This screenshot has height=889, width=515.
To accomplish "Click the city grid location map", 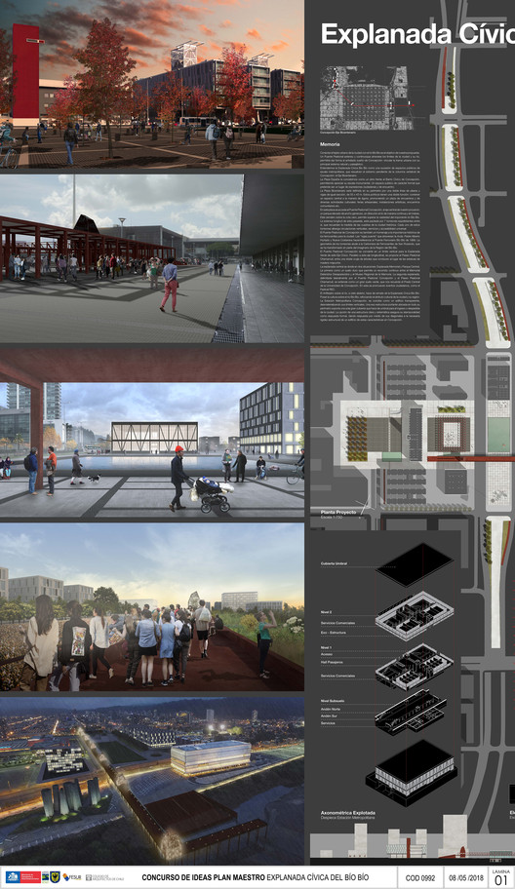I will click(x=368, y=98).
